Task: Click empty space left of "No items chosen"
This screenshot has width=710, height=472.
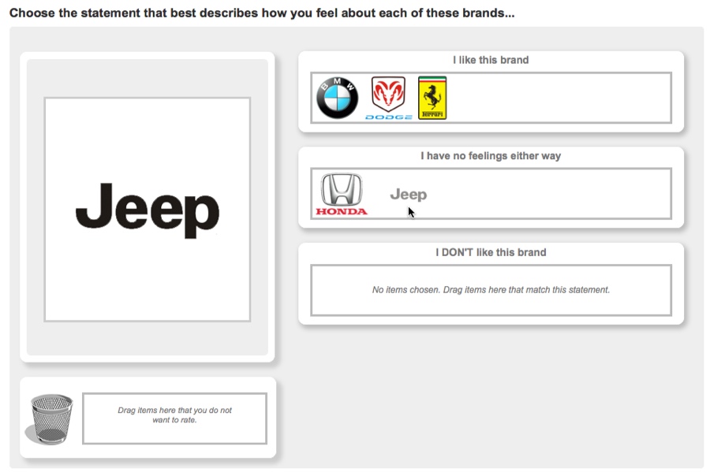Action: tap(339, 290)
